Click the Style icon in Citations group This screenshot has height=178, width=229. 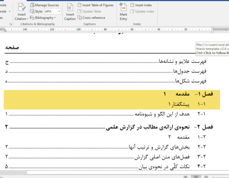tap(32, 11)
